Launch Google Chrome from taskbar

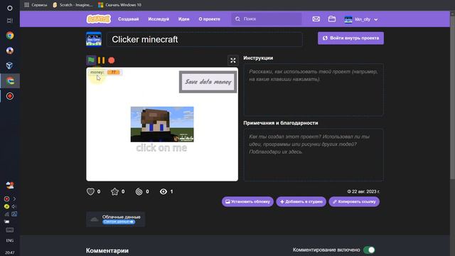(x=10, y=36)
